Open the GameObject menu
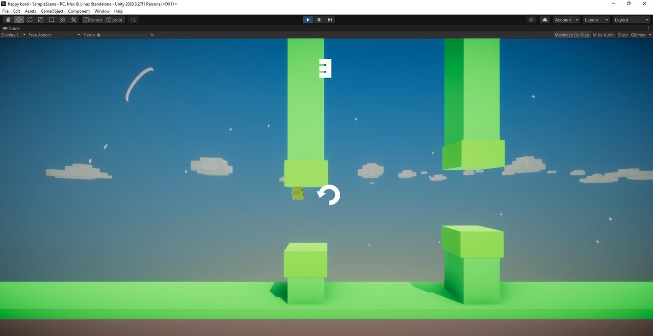The height and width of the screenshot is (336, 653). click(52, 11)
